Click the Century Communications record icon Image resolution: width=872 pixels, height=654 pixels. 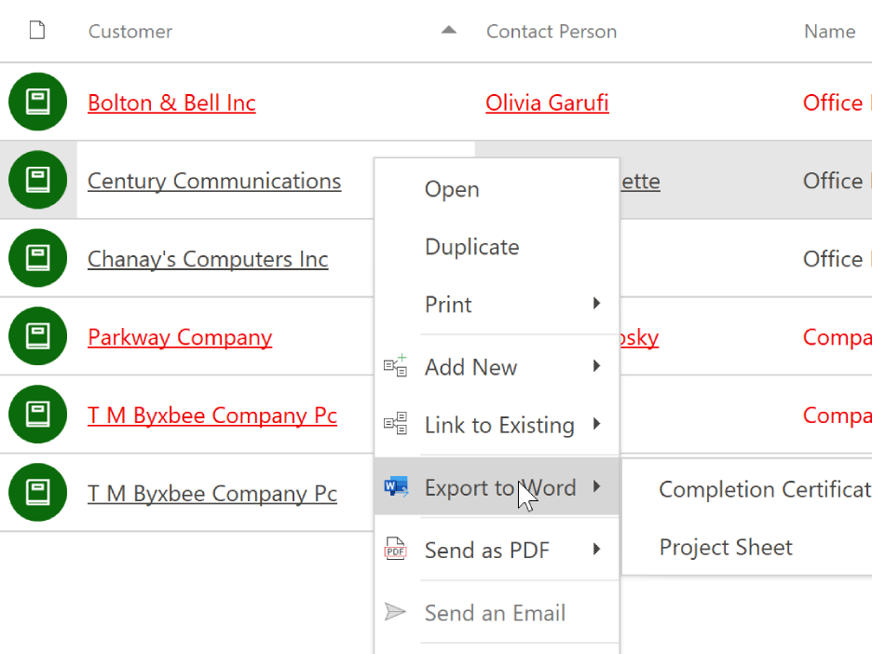point(38,180)
